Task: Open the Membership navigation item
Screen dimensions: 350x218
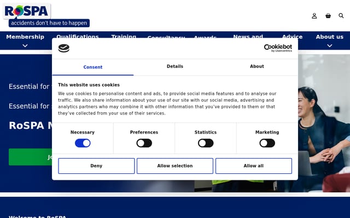Action: (x=25, y=37)
